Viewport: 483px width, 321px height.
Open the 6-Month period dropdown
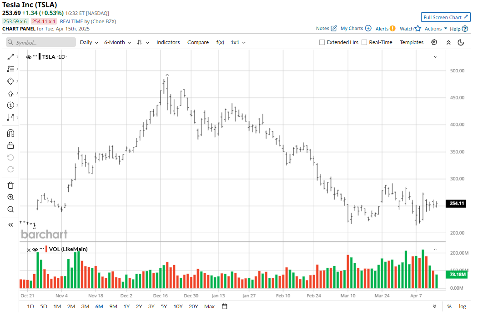tap(117, 43)
